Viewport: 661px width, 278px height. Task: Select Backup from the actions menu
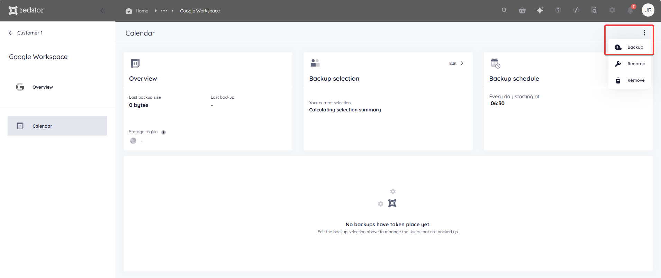pos(630,47)
